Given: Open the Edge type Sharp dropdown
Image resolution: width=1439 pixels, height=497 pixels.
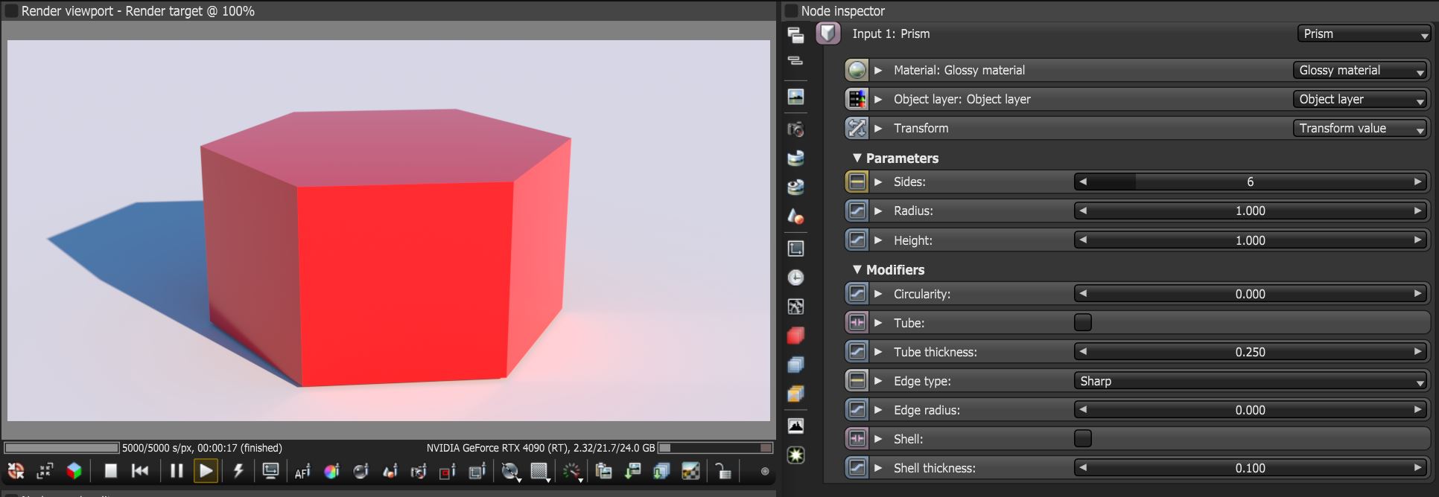Looking at the screenshot, I should [1251, 381].
